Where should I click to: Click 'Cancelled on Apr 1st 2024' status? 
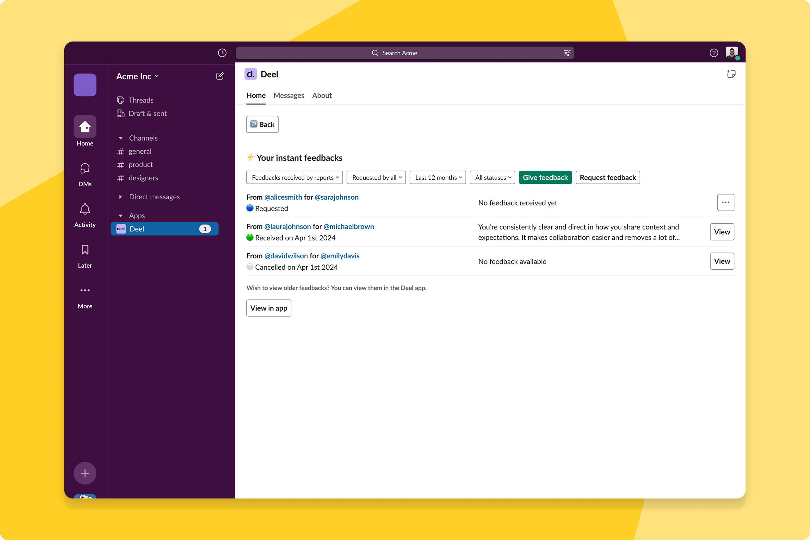(x=296, y=267)
